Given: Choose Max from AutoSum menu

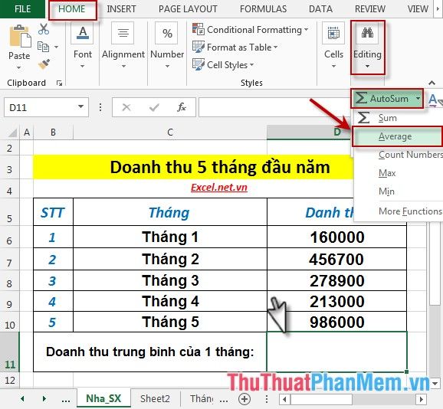Looking at the screenshot, I should (398, 173).
